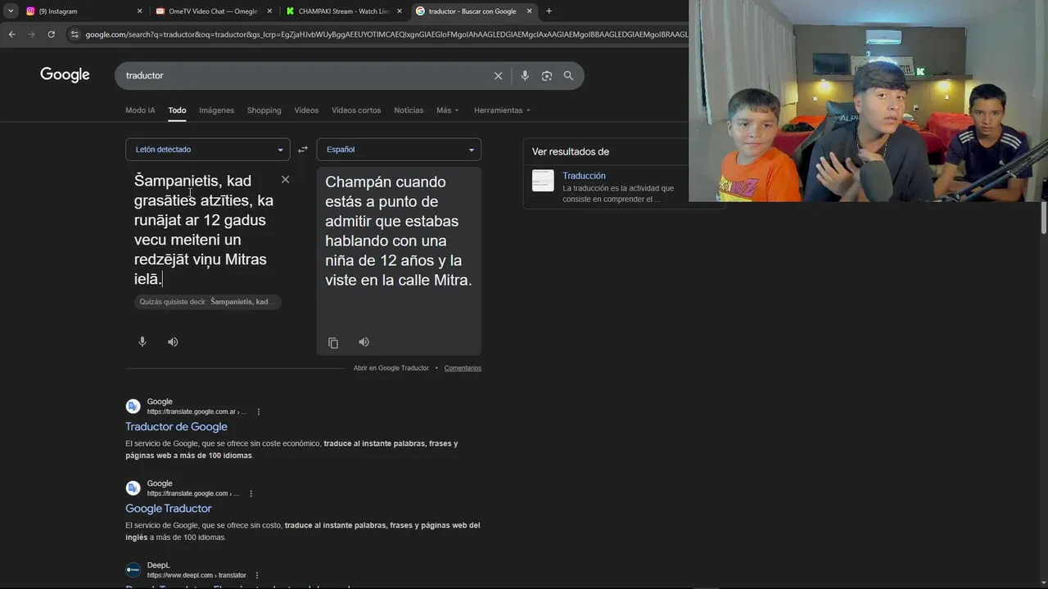Open source language dropdown Letón detectado
The width and height of the screenshot is (1048, 589).
pyautogui.click(x=208, y=150)
